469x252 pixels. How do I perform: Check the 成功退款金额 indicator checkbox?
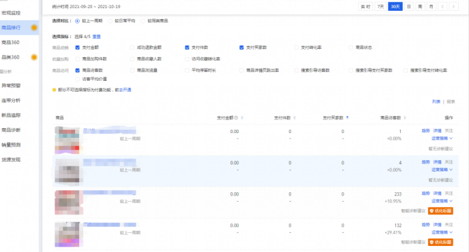(132, 48)
